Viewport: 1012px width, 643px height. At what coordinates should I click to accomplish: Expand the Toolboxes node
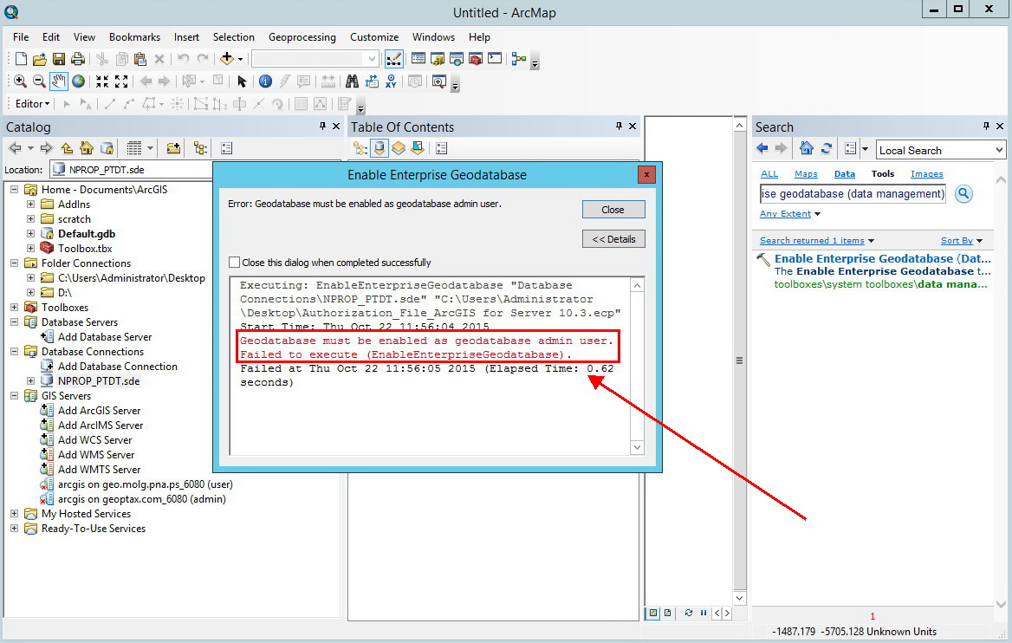tap(14, 308)
